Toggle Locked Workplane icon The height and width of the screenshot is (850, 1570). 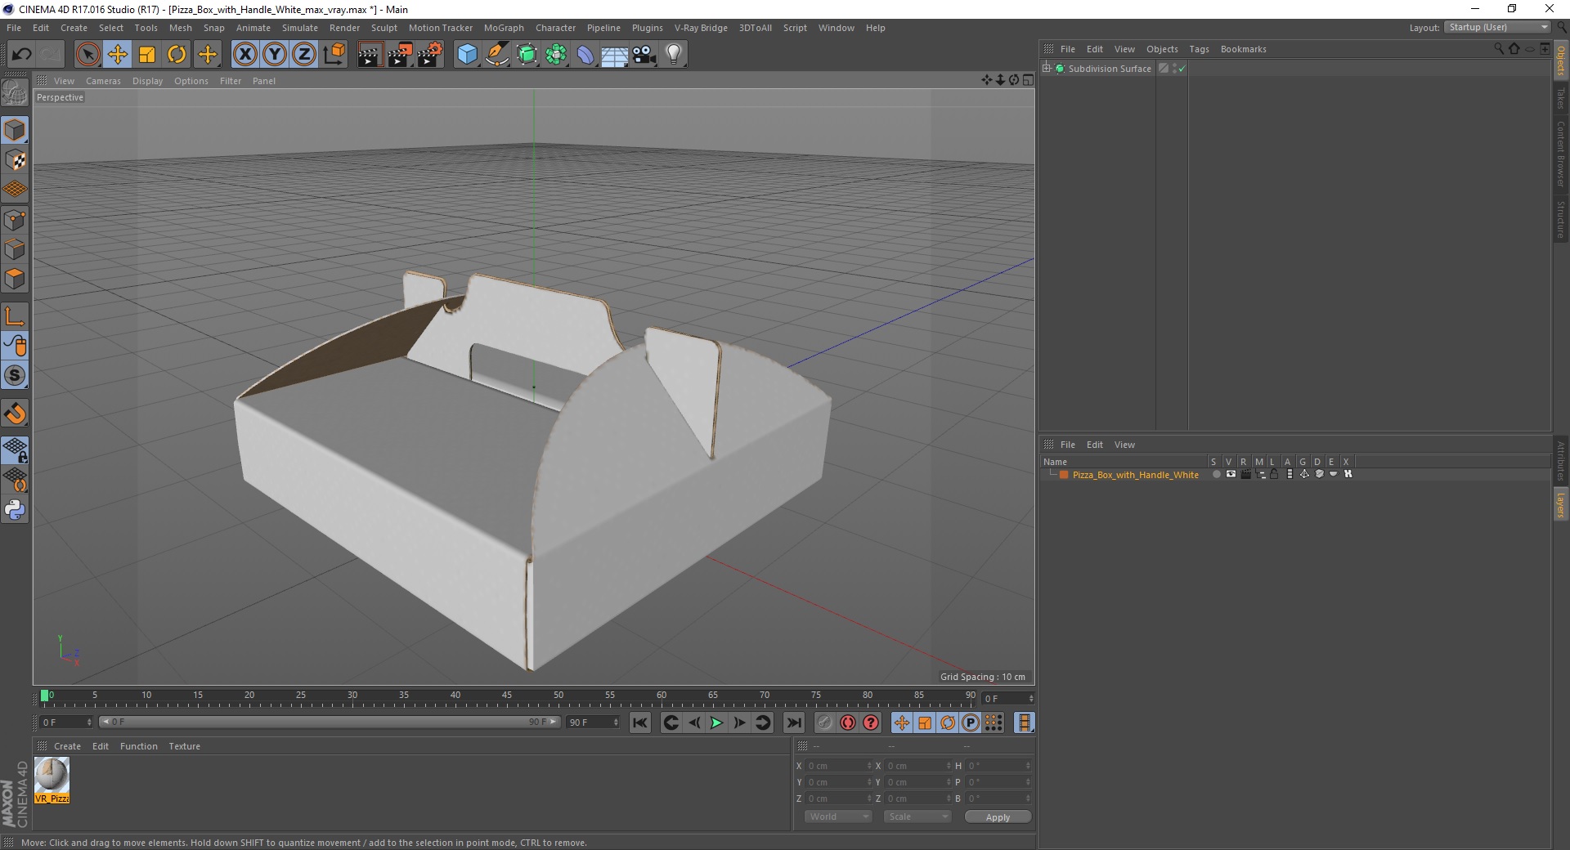[x=15, y=450]
